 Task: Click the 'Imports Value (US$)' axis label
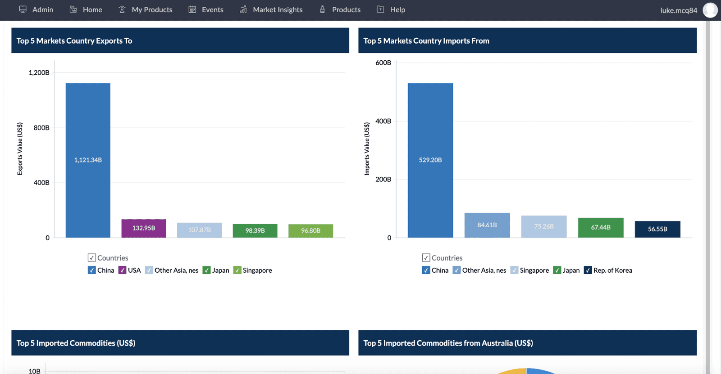point(367,149)
